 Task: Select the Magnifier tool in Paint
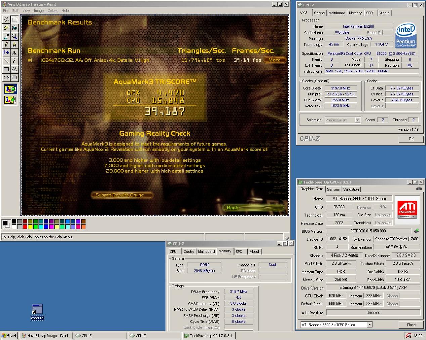tap(14, 36)
